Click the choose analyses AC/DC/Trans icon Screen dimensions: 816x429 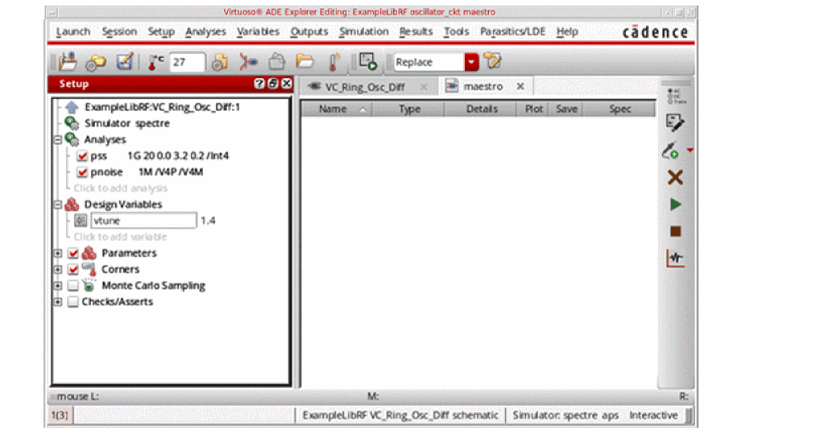676,97
